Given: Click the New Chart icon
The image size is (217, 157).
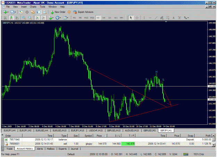Looking at the screenshot, I should (x=5, y=12).
